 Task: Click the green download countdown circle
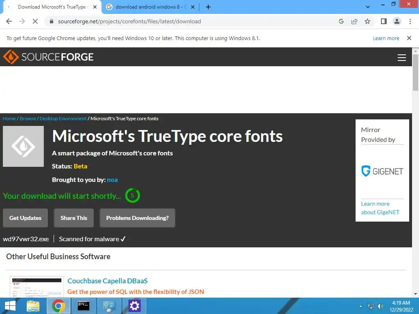click(x=132, y=195)
